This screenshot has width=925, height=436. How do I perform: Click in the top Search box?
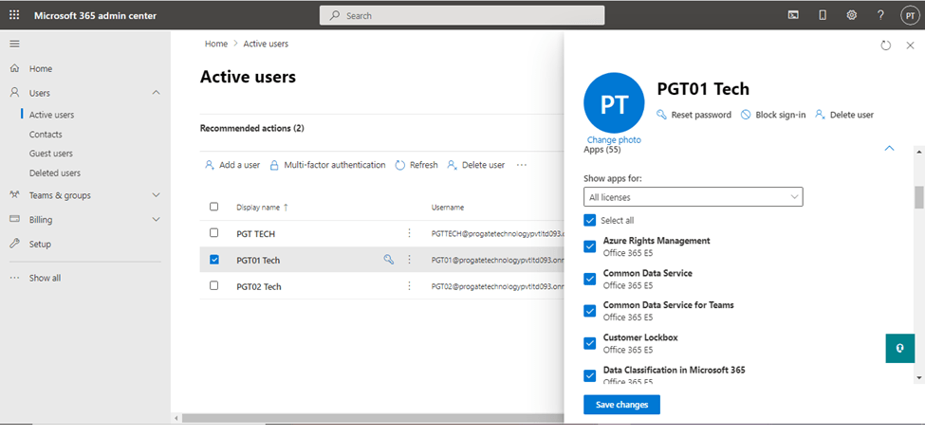(x=461, y=15)
